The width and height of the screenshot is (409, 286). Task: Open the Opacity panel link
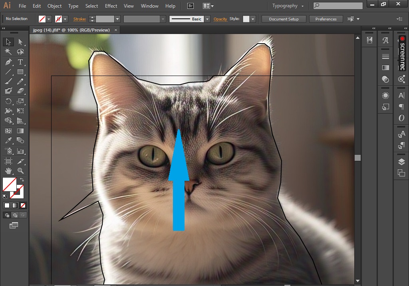click(x=220, y=19)
